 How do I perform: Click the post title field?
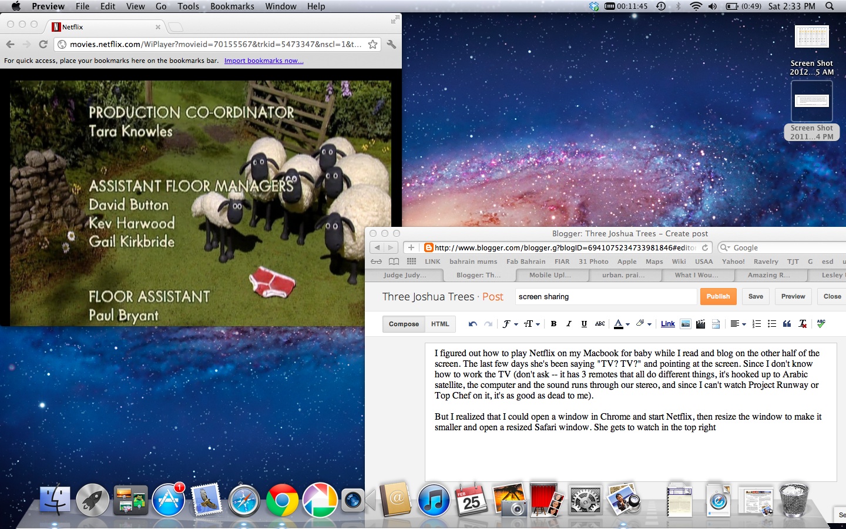coord(606,296)
